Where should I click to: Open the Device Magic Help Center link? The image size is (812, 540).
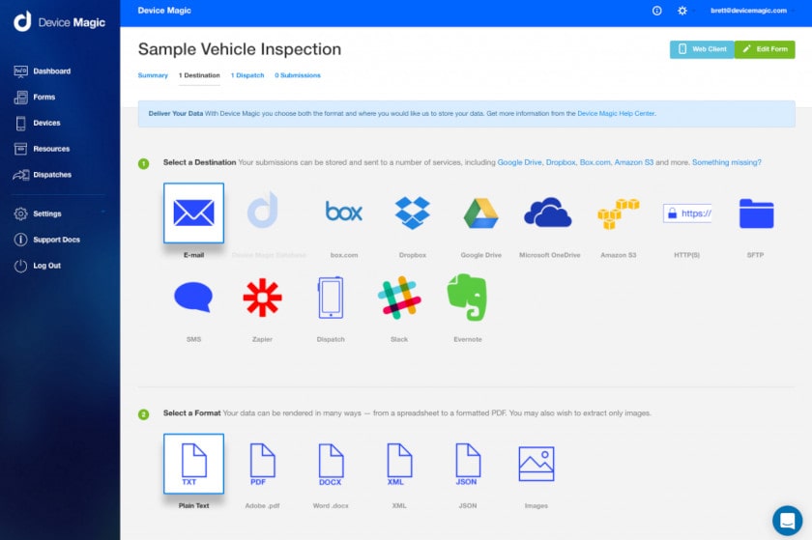coord(616,113)
